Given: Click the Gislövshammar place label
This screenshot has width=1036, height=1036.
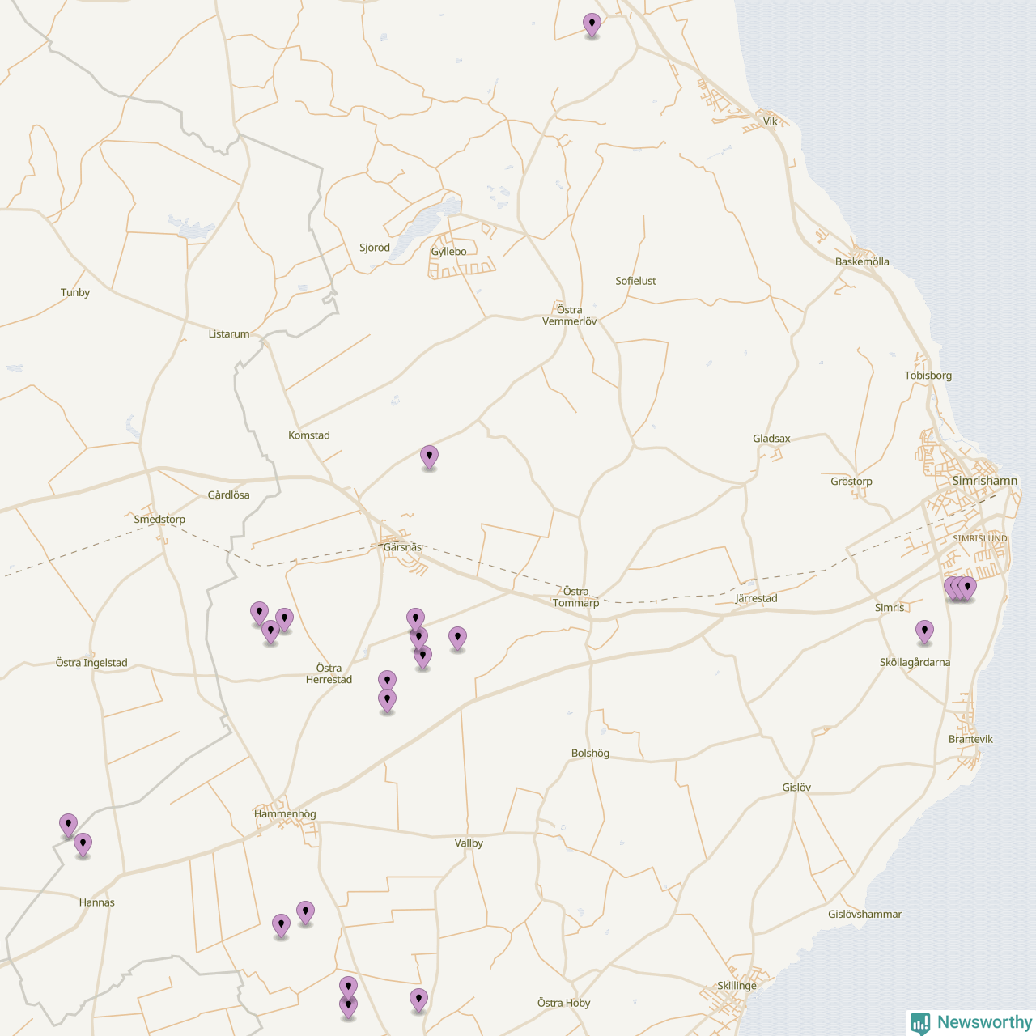Looking at the screenshot, I should coord(864,915).
